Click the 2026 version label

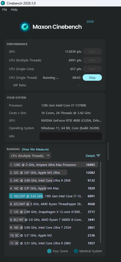coord(90,22)
